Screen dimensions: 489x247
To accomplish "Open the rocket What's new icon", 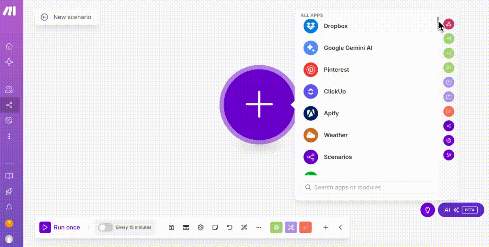I will coord(9,192).
